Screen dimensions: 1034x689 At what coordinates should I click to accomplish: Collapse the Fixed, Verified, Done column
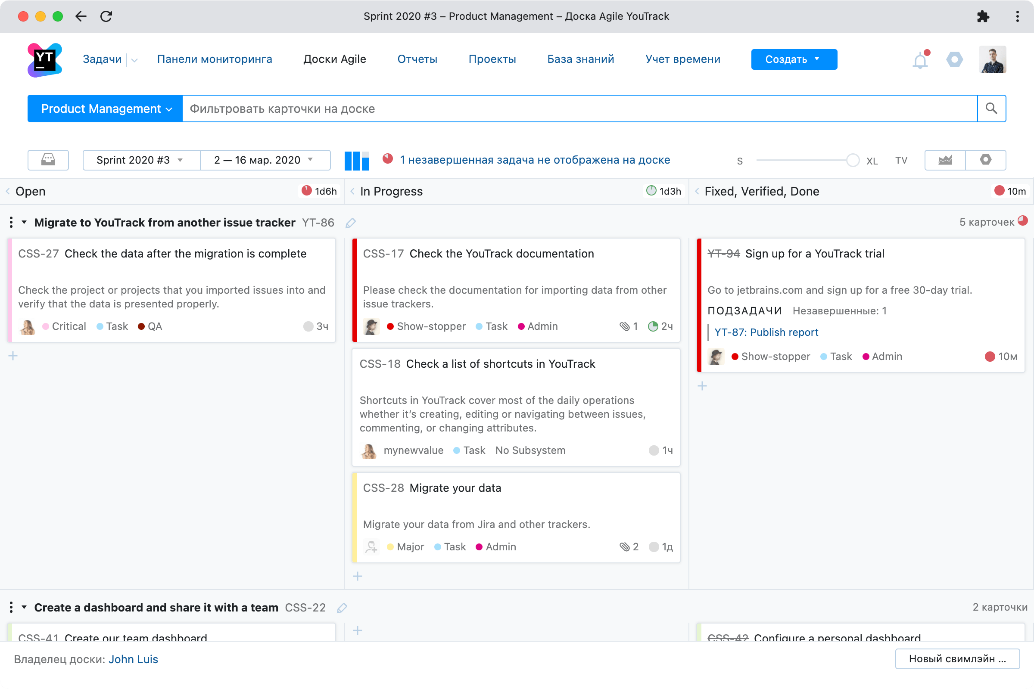[697, 191]
